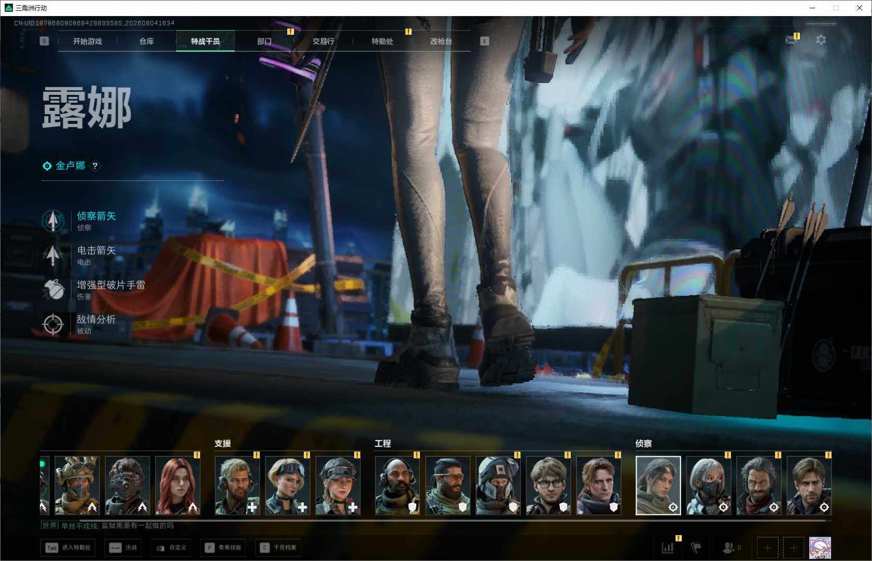
Task: Select the last 侦察 operator portrait
Action: coord(809,485)
